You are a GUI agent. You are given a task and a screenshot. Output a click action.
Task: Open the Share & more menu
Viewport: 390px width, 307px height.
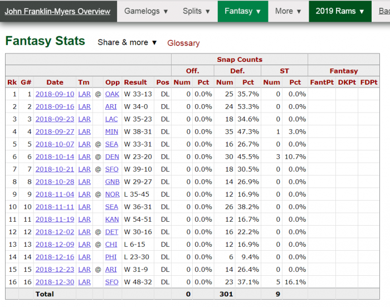coord(128,42)
